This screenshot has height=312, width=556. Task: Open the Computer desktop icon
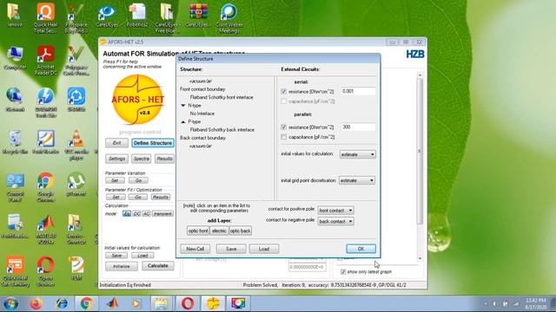(15, 57)
